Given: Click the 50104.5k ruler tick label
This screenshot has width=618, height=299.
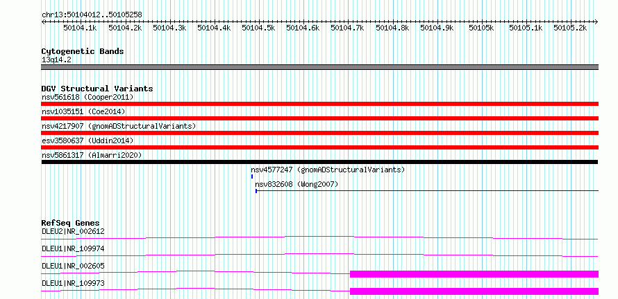Looking at the screenshot, I should pyautogui.click(x=258, y=28).
